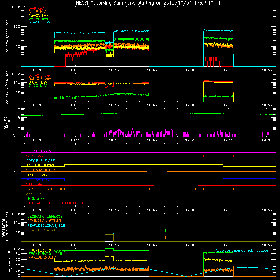
Task: Select the PARTICLE_FLAG label
Action: (39, 189)
